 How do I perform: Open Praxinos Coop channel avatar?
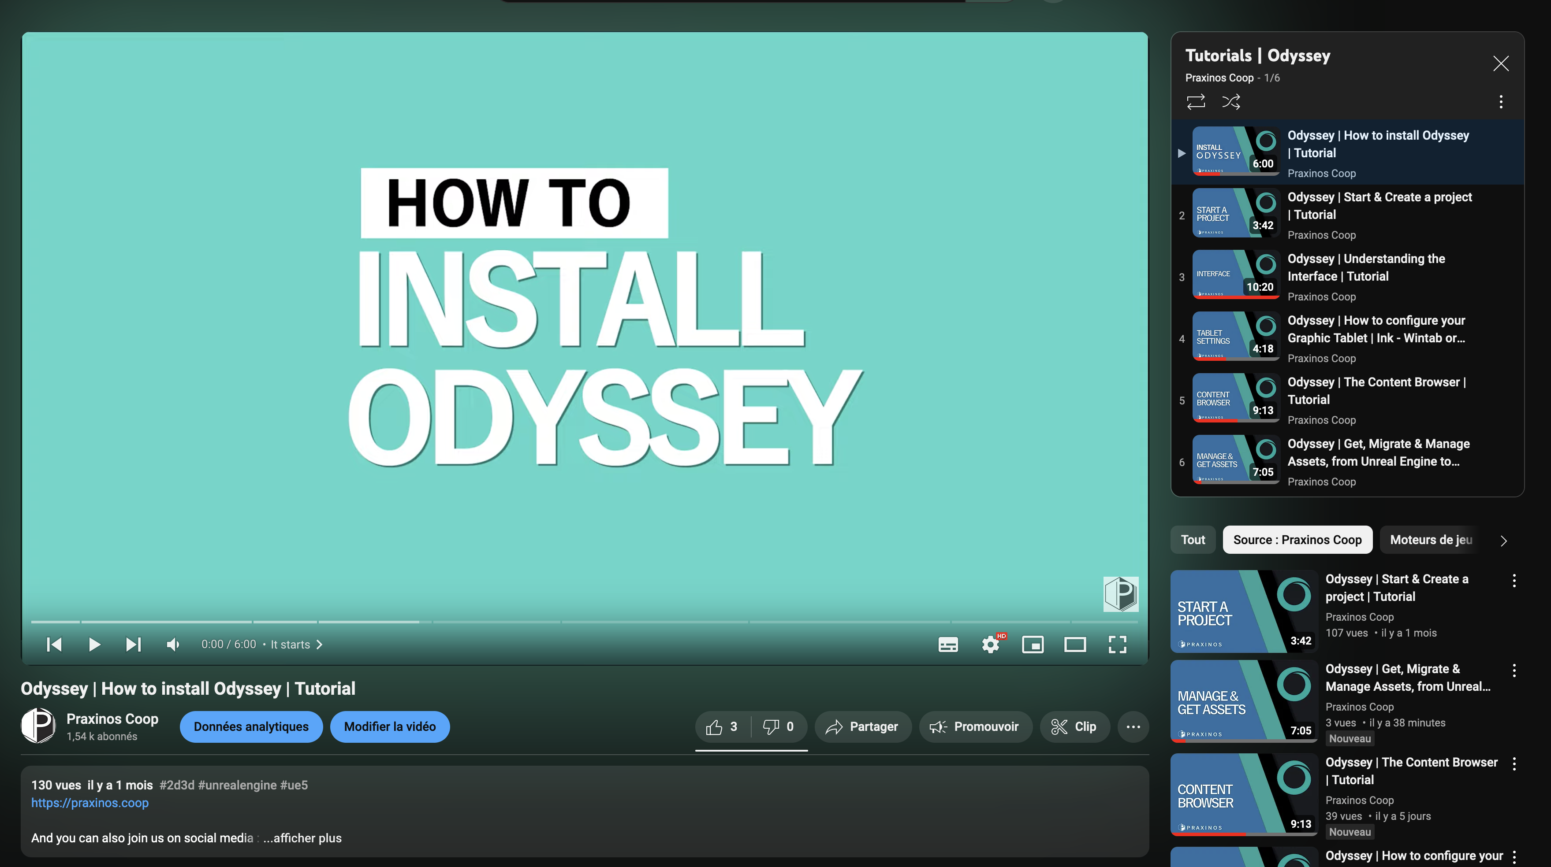tap(38, 726)
